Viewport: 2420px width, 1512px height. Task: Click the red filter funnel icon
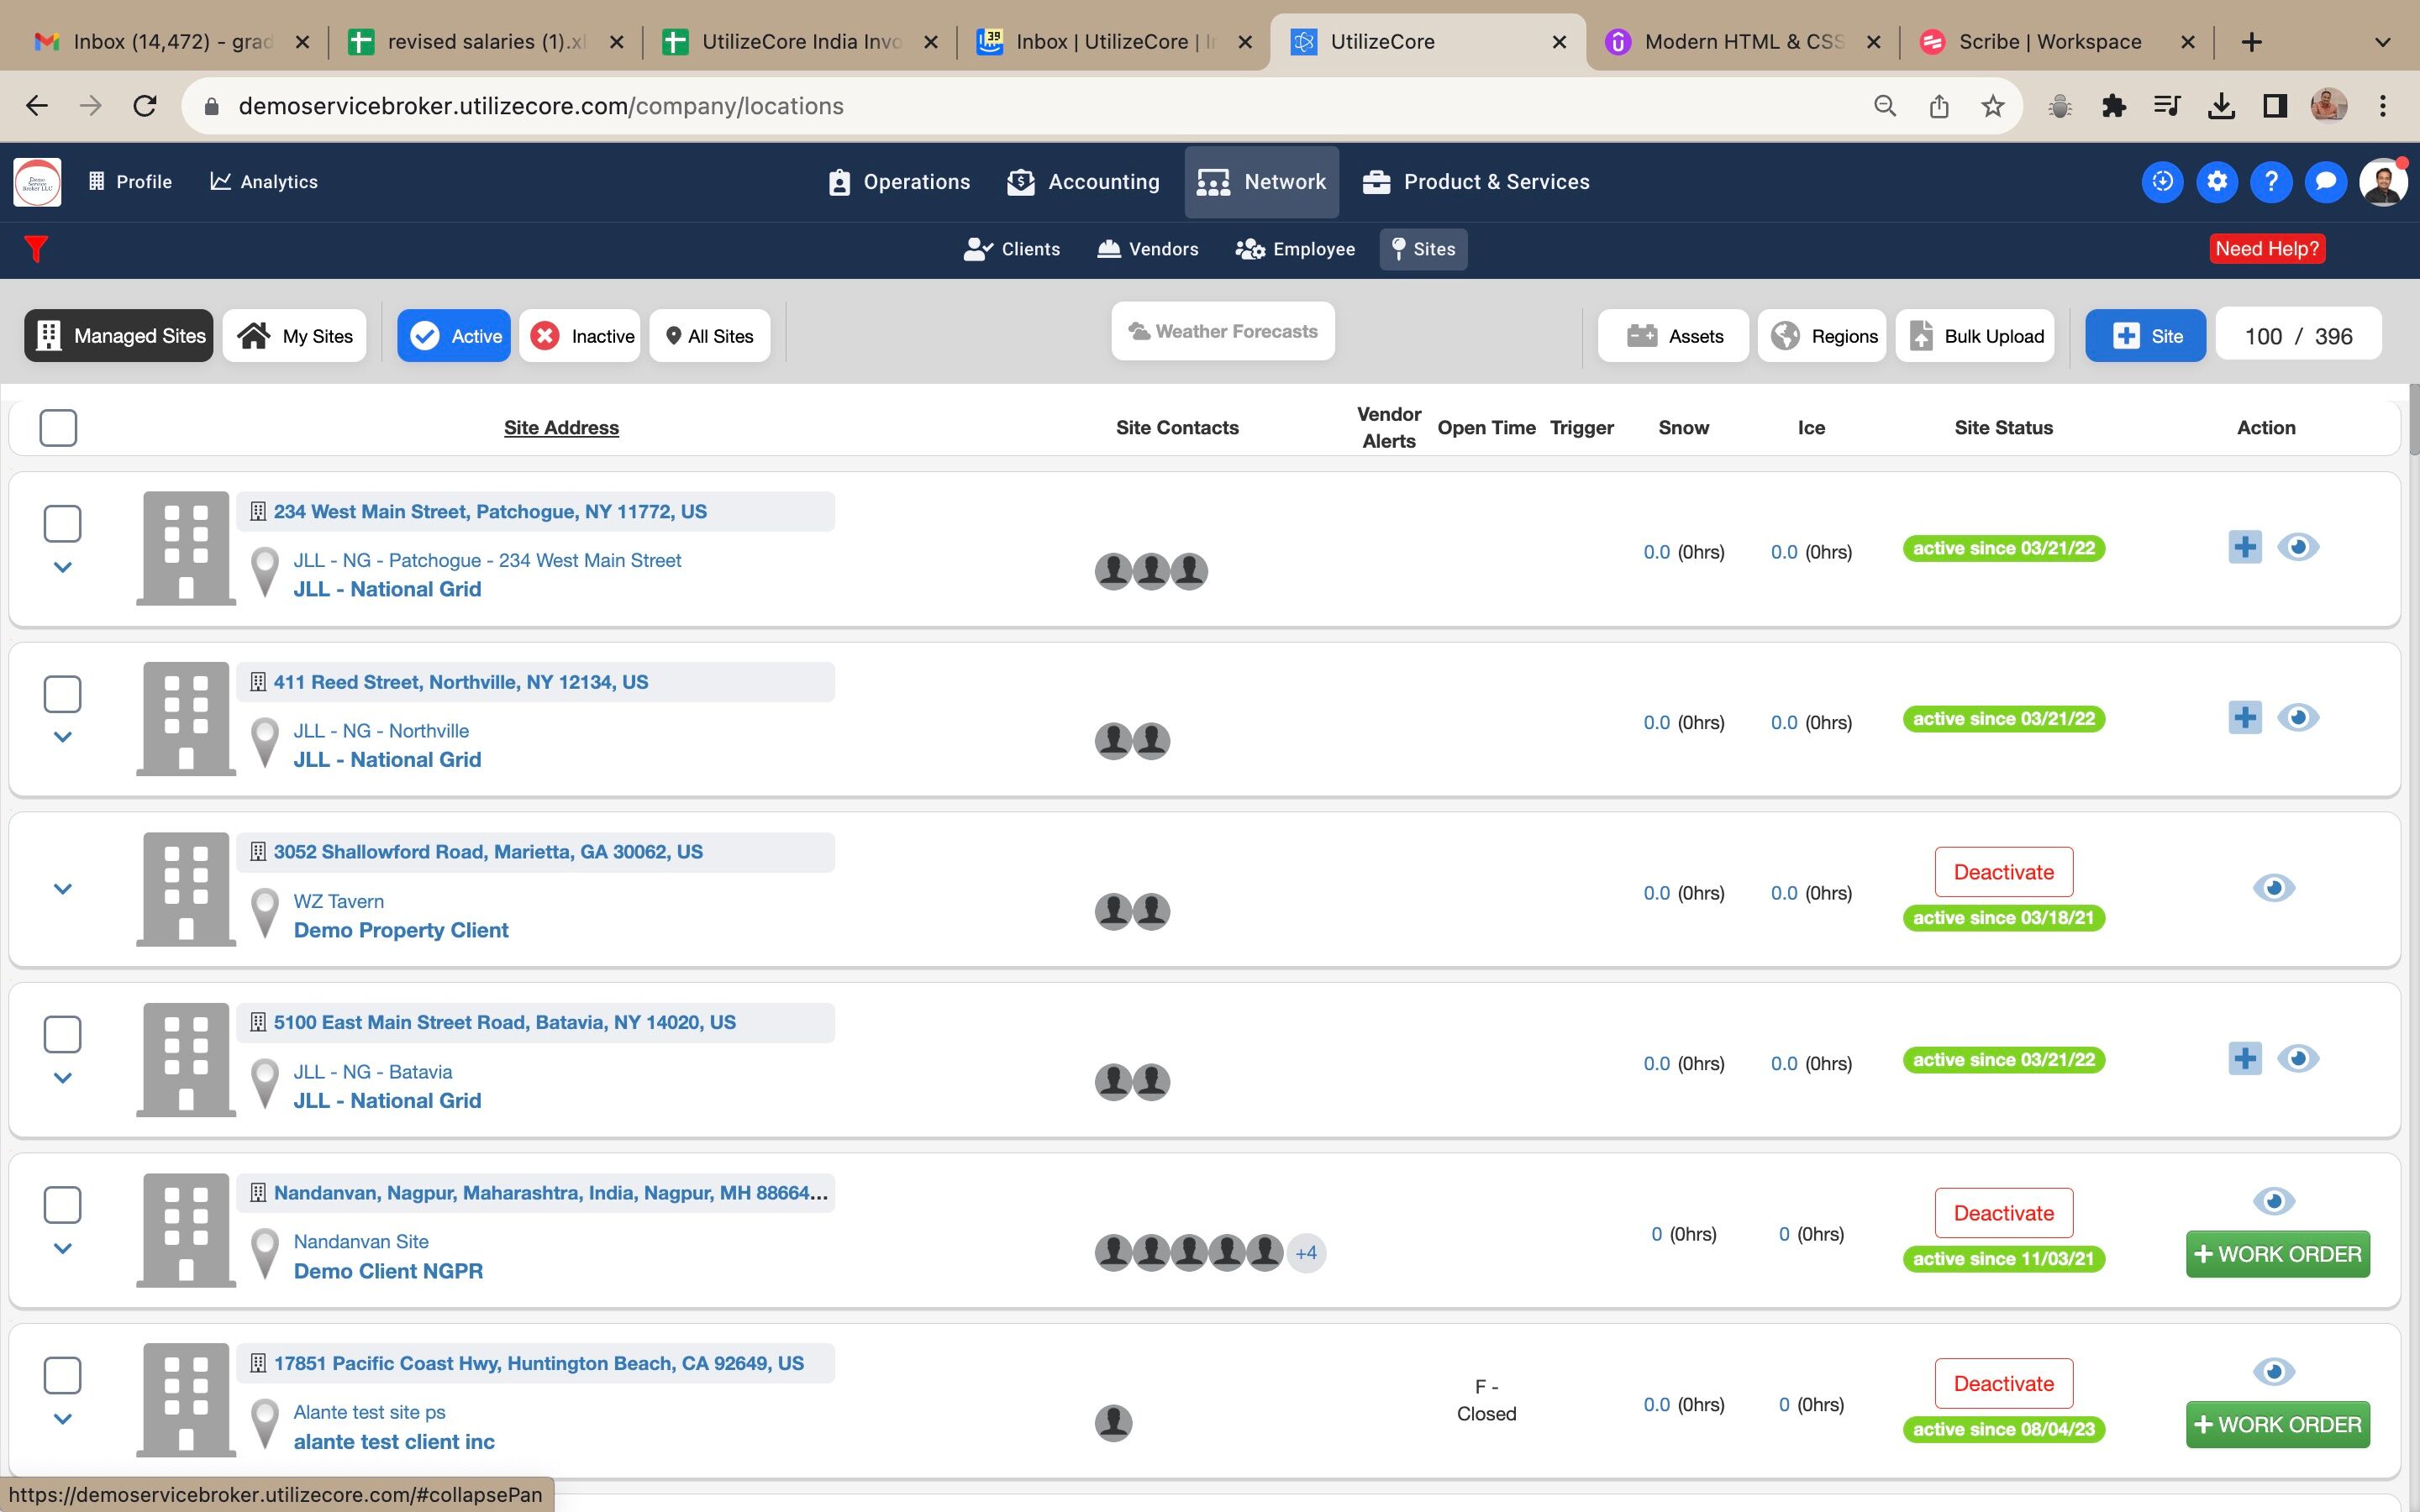(36, 248)
